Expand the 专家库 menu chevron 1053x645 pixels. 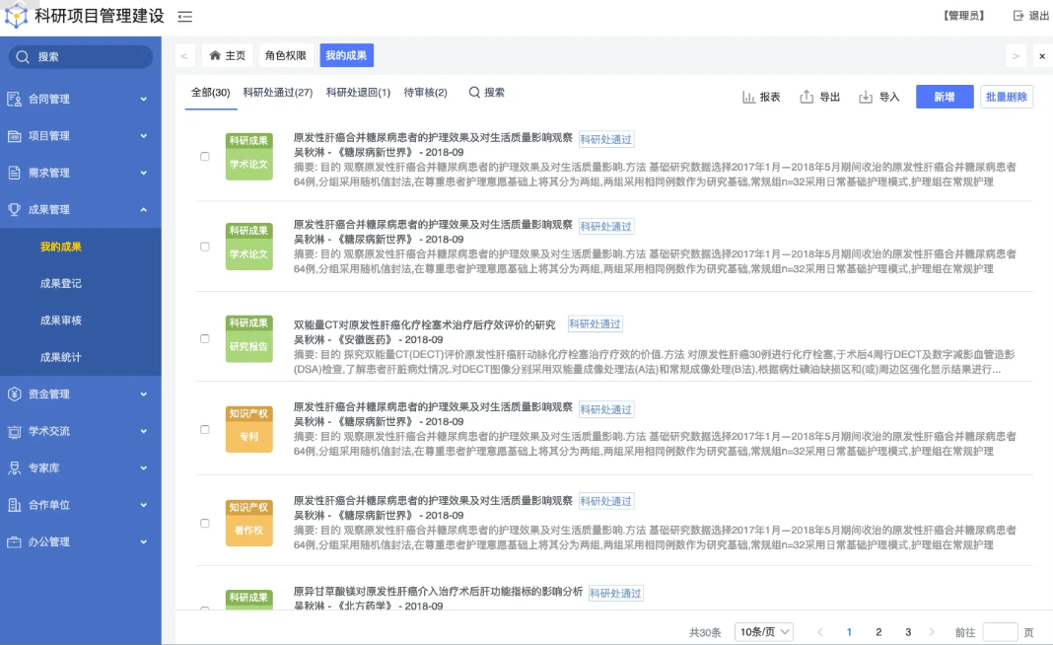pyautogui.click(x=144, y=468)
